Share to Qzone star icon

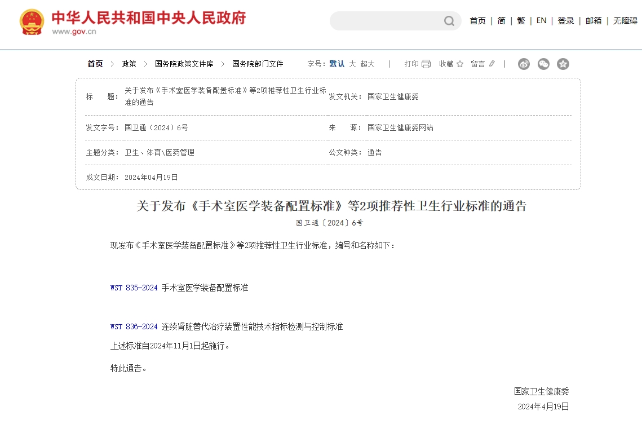(x=563, y=64)
